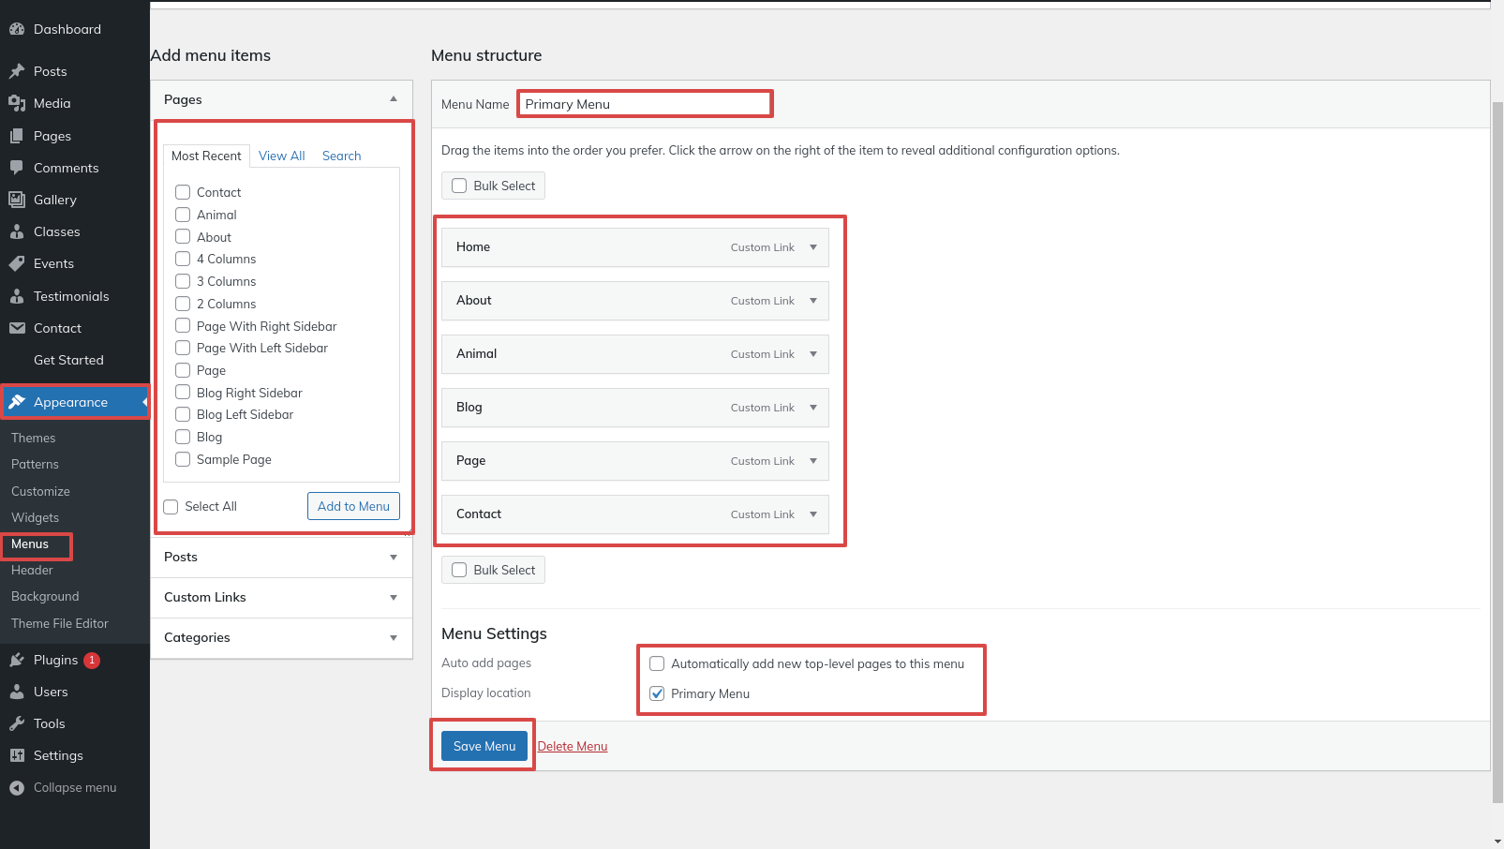Check the Contact page checkbox

[183, 192]
